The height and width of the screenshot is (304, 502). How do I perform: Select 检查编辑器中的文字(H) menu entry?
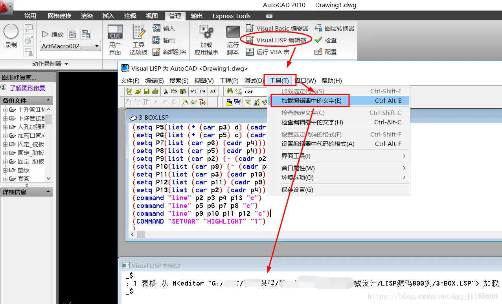pos(339,122)
